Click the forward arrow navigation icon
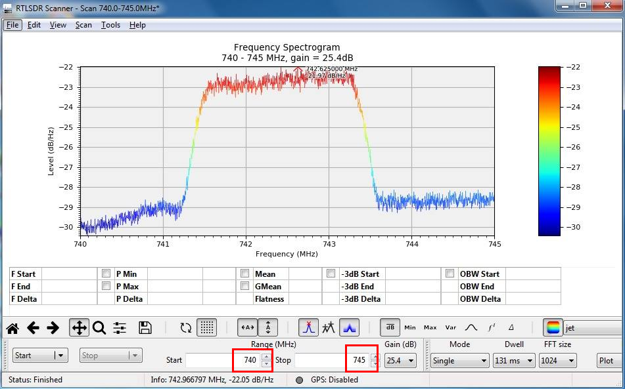The width and height of the screenshot is (625, 389). pos(53,328)
